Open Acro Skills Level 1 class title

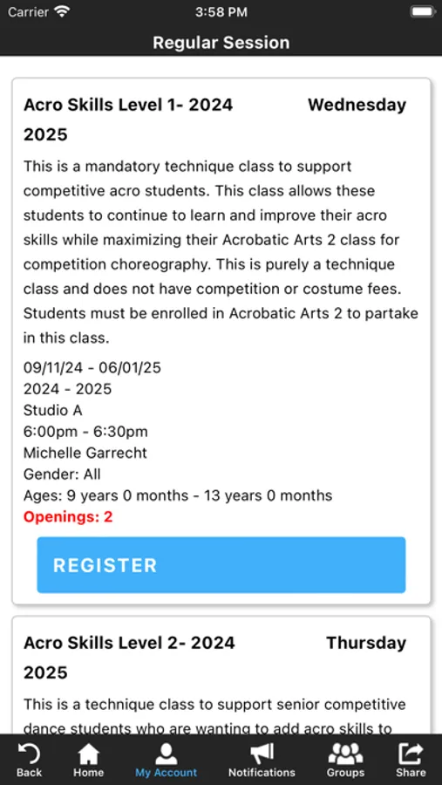click(128, 119)
